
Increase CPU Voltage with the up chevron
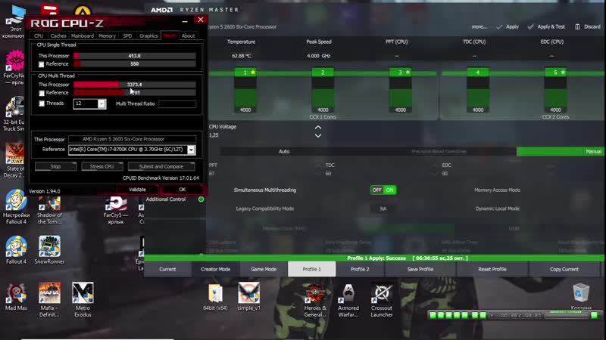click(x=317, y=127)
